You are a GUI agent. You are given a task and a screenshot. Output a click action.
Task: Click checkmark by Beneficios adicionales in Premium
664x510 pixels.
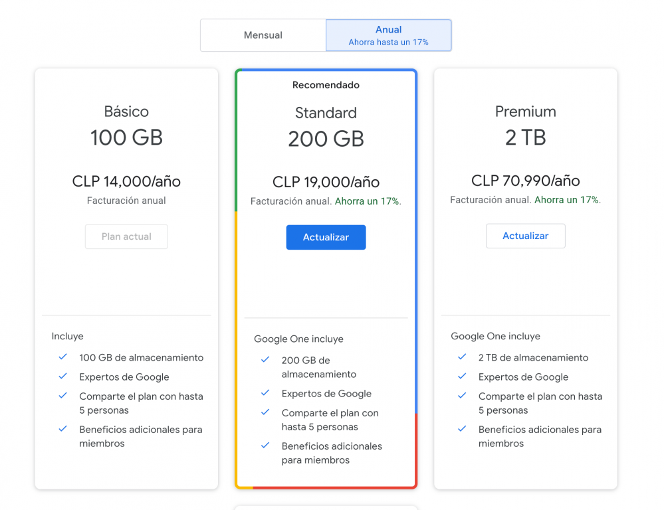pos(462,430)
